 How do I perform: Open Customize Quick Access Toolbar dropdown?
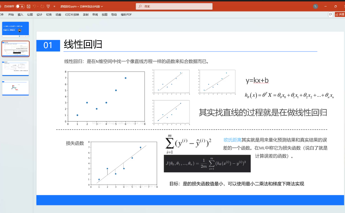coord(54,6)
